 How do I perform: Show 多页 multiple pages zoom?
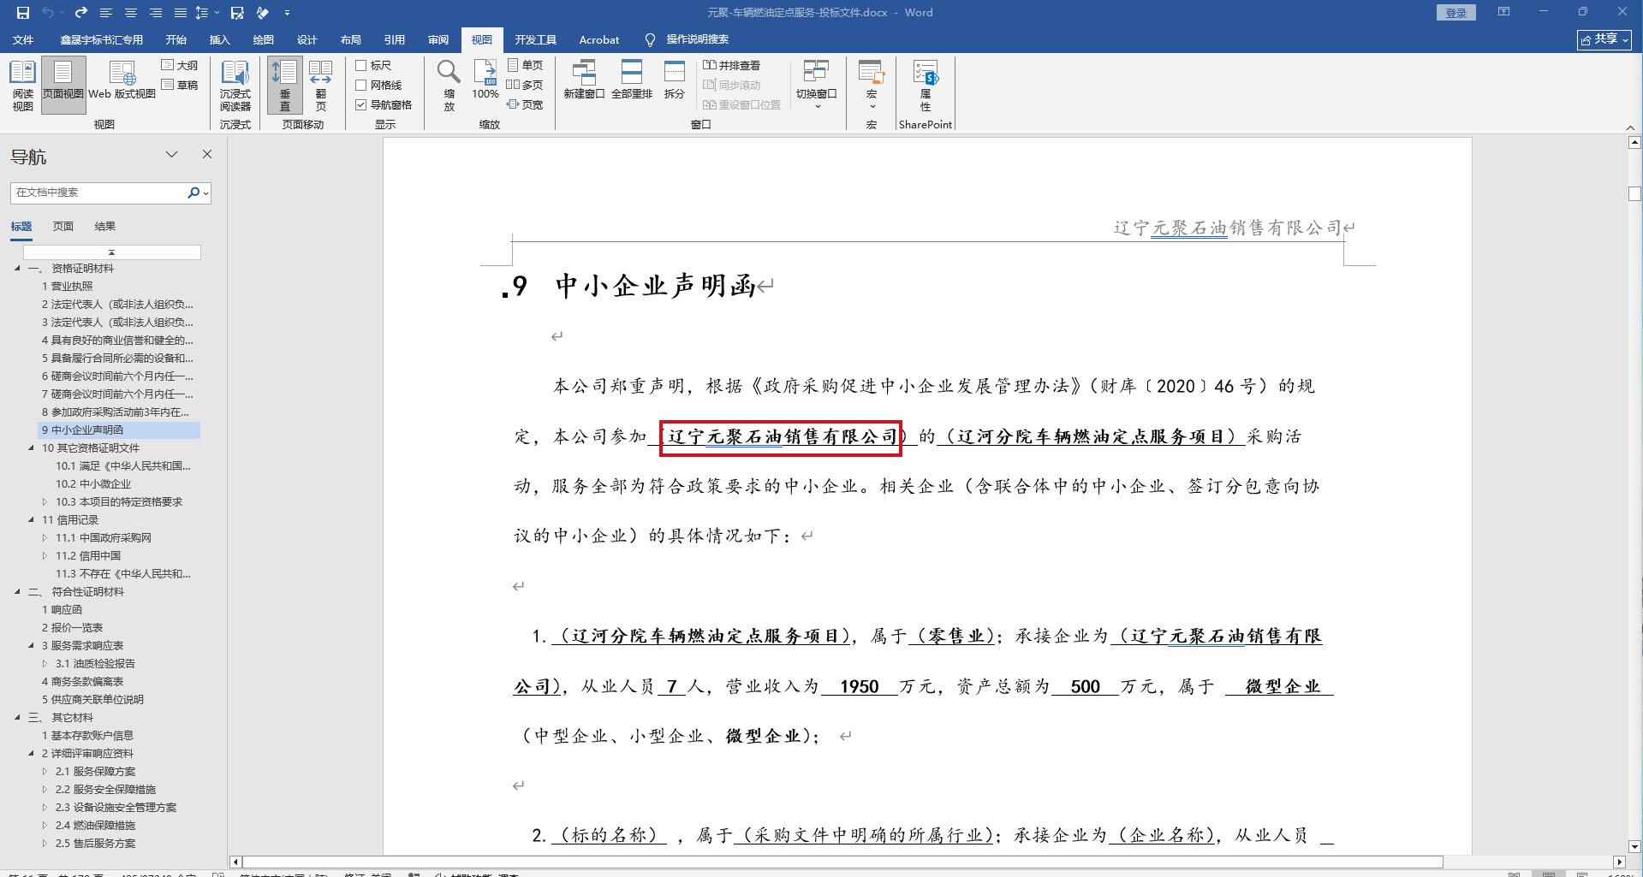click(x=525, y=85)
